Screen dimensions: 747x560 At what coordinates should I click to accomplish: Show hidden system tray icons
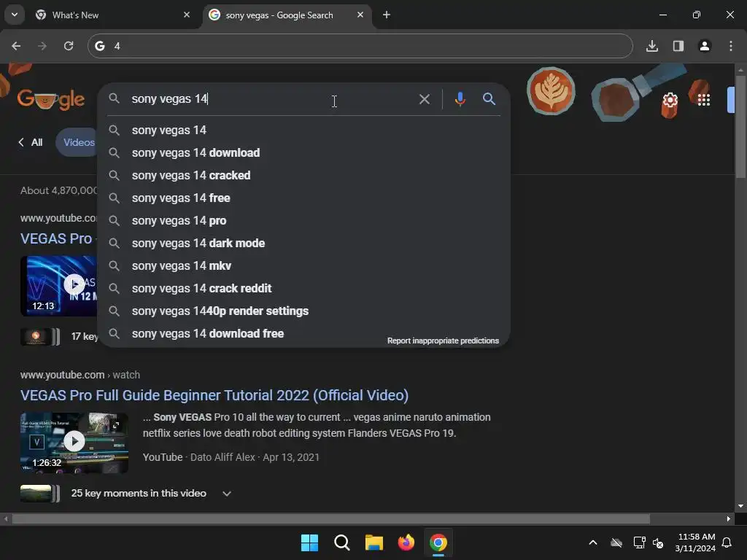click(592, 542)
